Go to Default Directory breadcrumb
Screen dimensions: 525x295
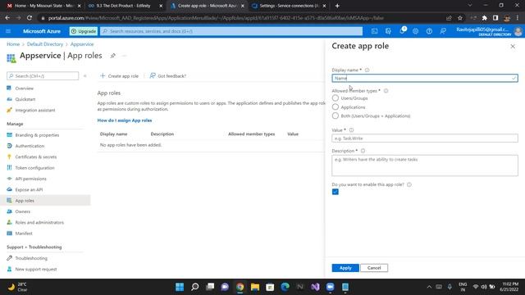click(45, 44)
